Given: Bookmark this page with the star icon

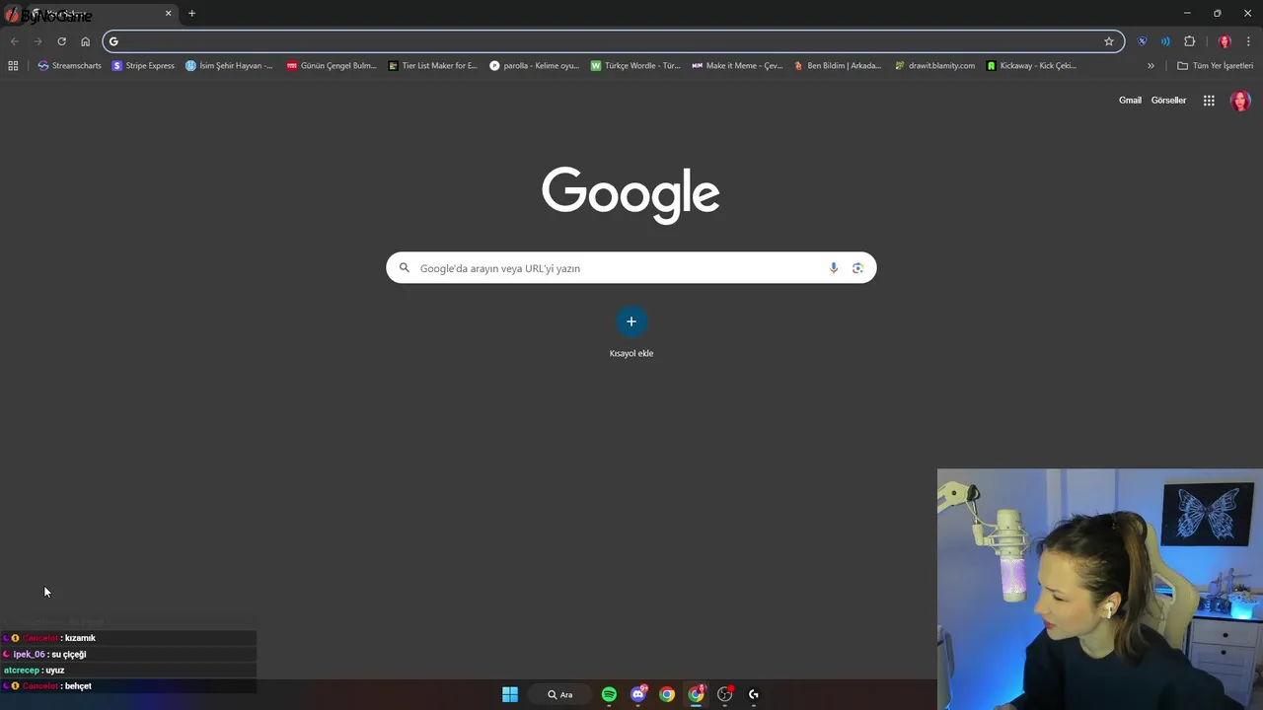Looking at the screenshot, I should 1109,41.
